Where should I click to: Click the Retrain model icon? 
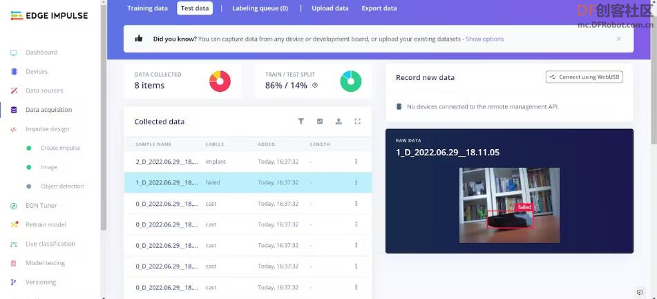pyautogui.click(x=14, y=225)
